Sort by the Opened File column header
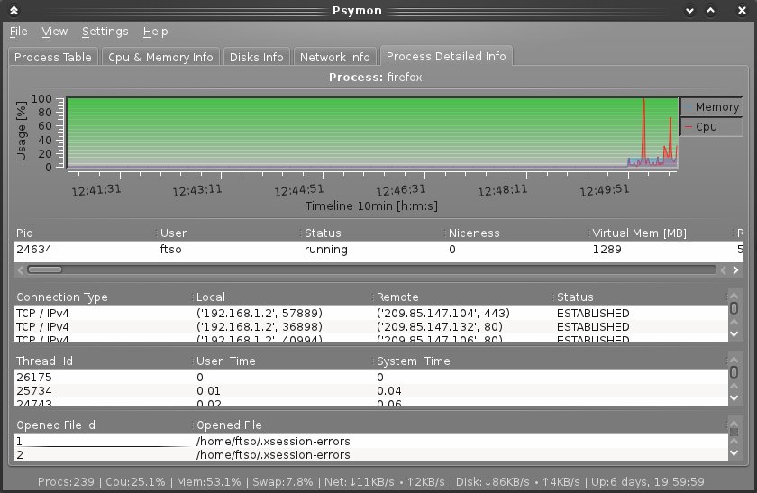The image size is (757, 493). 461,425
